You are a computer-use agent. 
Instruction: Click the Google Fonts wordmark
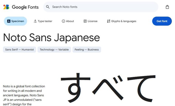(25, 7)
